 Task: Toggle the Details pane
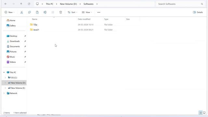pyautogui.click(x=198, y=12)
